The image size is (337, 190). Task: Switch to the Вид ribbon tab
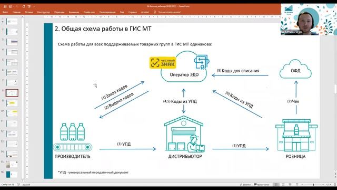pos(122,12)
